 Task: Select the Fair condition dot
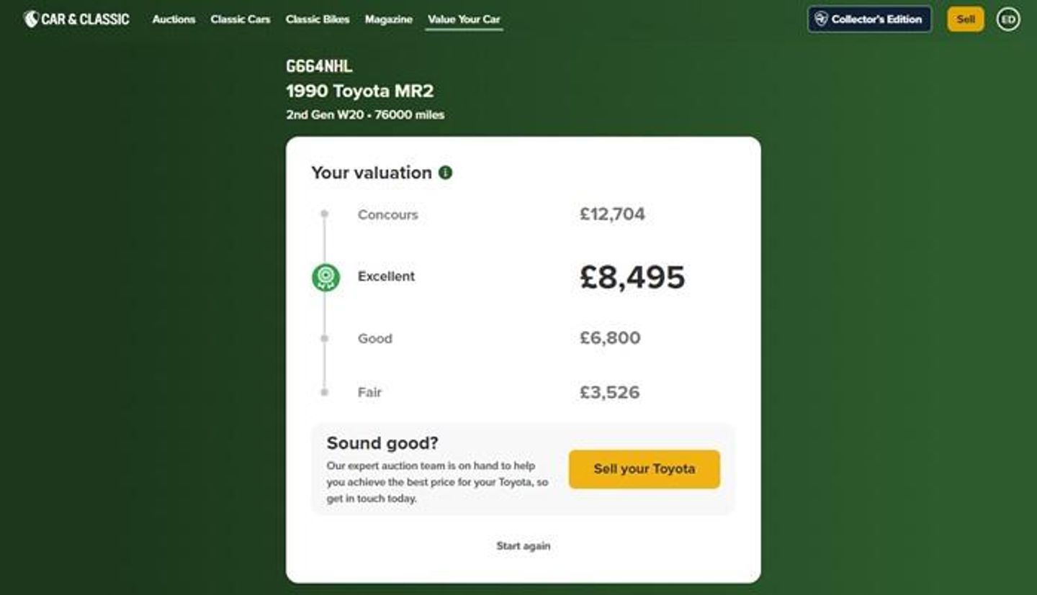tap(325, 392)
